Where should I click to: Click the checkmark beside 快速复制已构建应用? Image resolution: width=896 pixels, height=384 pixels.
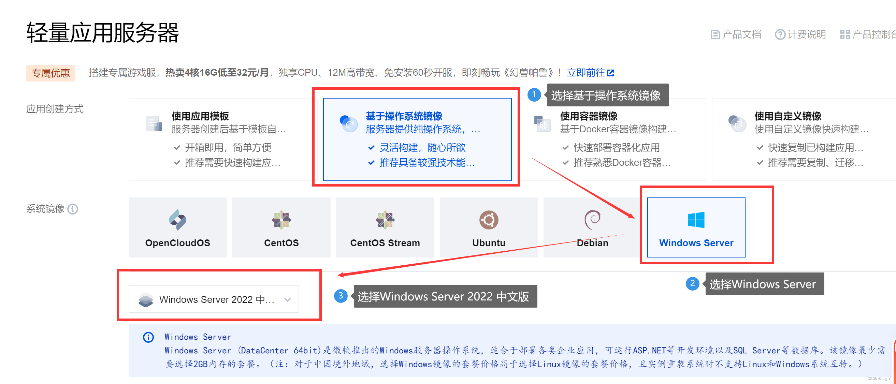pos(760,148)
